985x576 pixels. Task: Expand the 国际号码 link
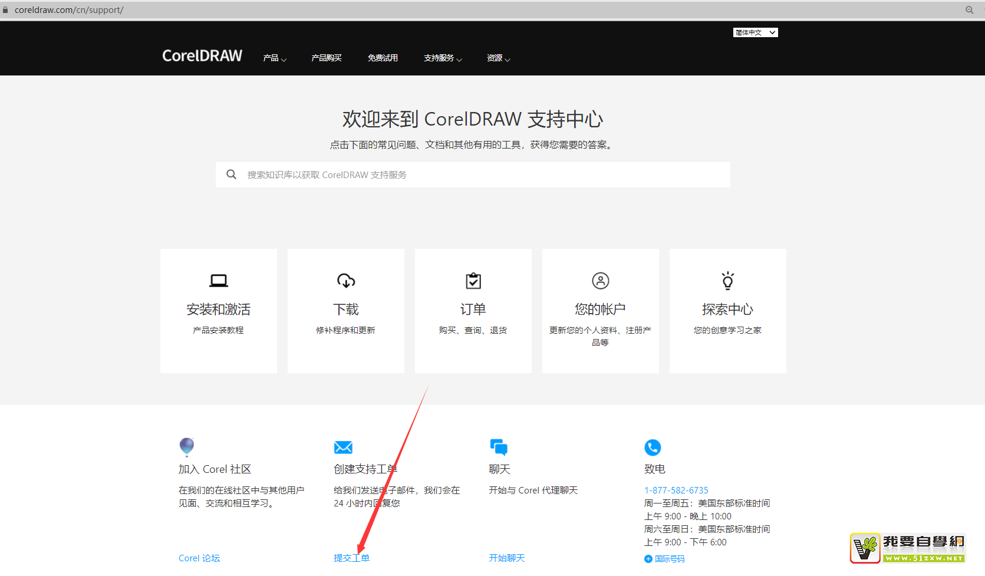[x=670, y=559]
